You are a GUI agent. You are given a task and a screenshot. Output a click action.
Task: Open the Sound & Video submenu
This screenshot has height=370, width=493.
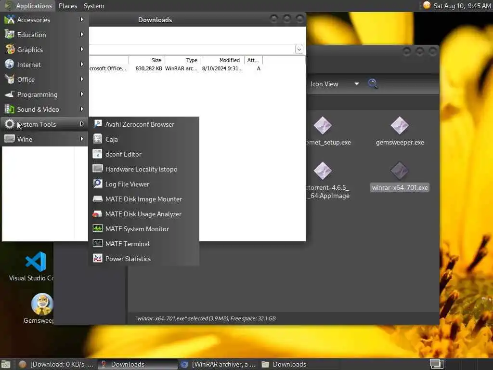[x=44, y=109]
